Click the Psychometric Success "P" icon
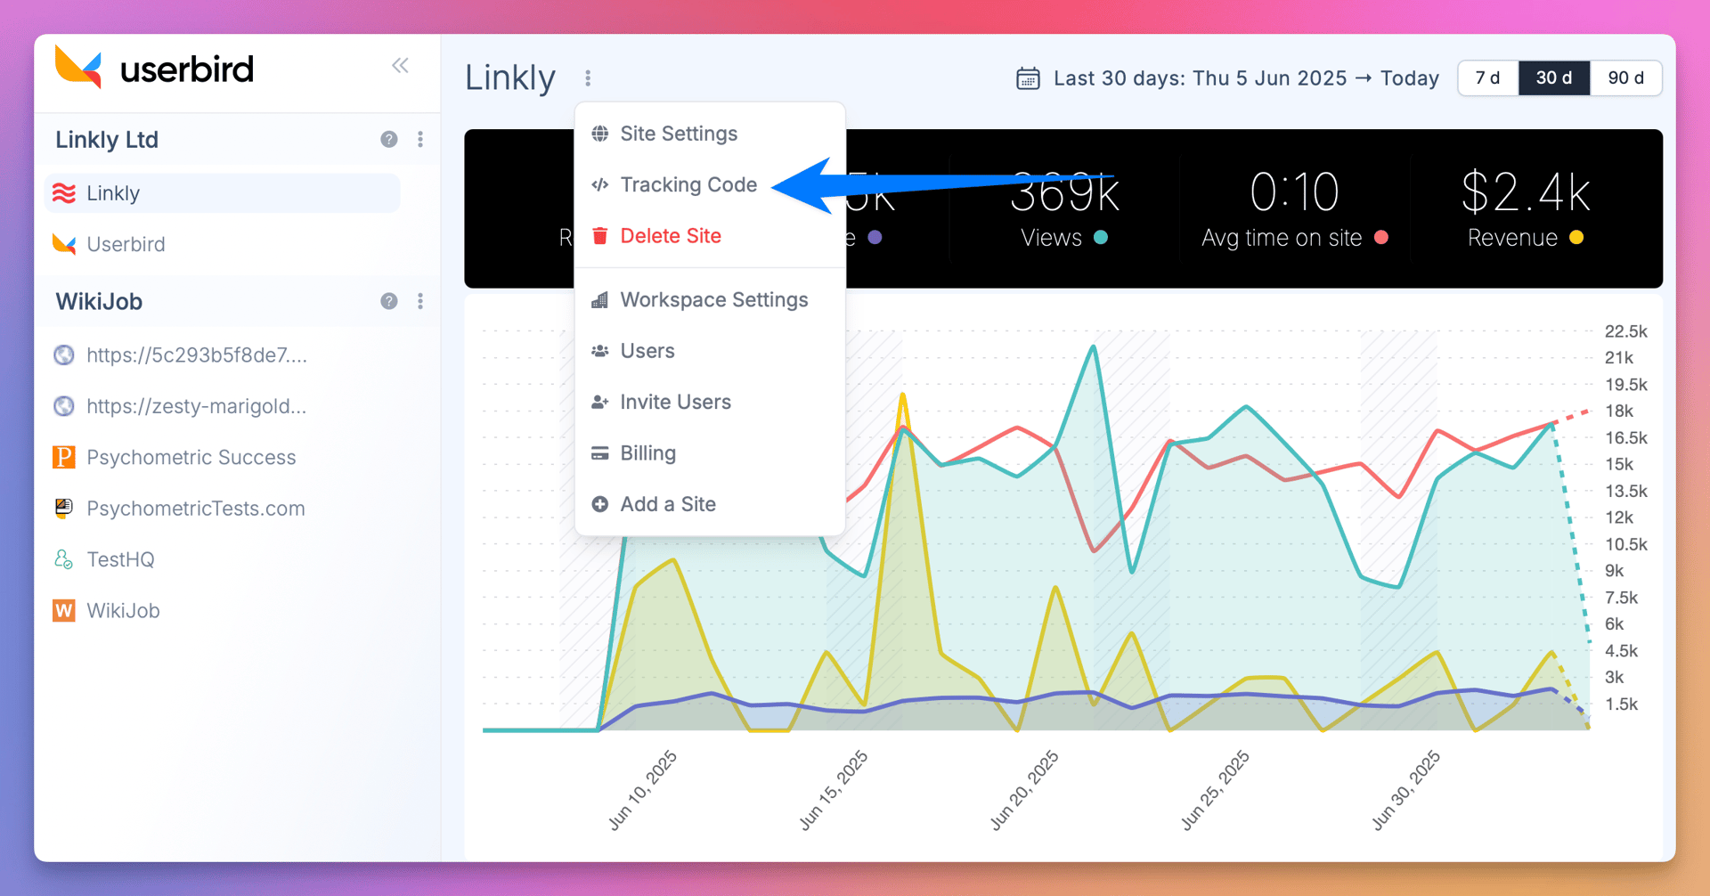Image resolution: width=1710 pixels, height=896 pixels. [63, 457]
